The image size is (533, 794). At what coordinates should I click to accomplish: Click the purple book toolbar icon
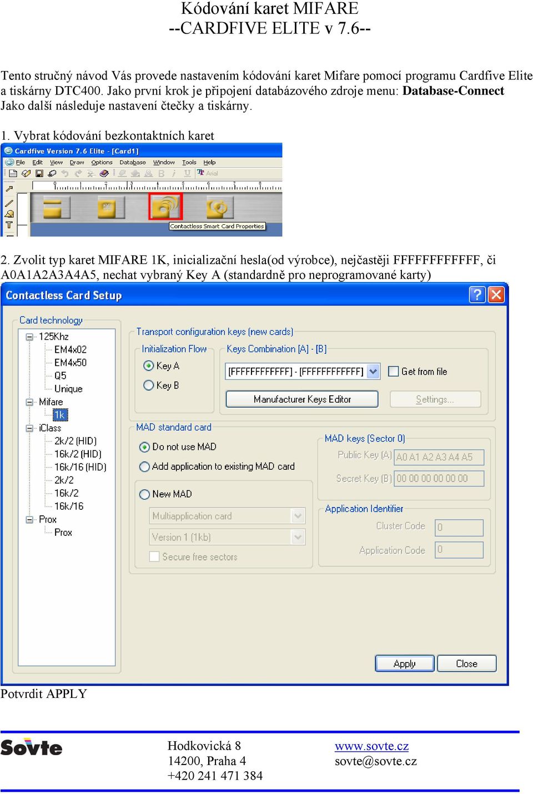[x=104, y=173]
